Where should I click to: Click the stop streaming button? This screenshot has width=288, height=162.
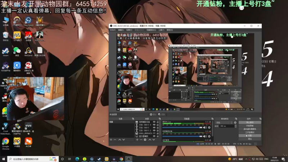coord(250,122)
